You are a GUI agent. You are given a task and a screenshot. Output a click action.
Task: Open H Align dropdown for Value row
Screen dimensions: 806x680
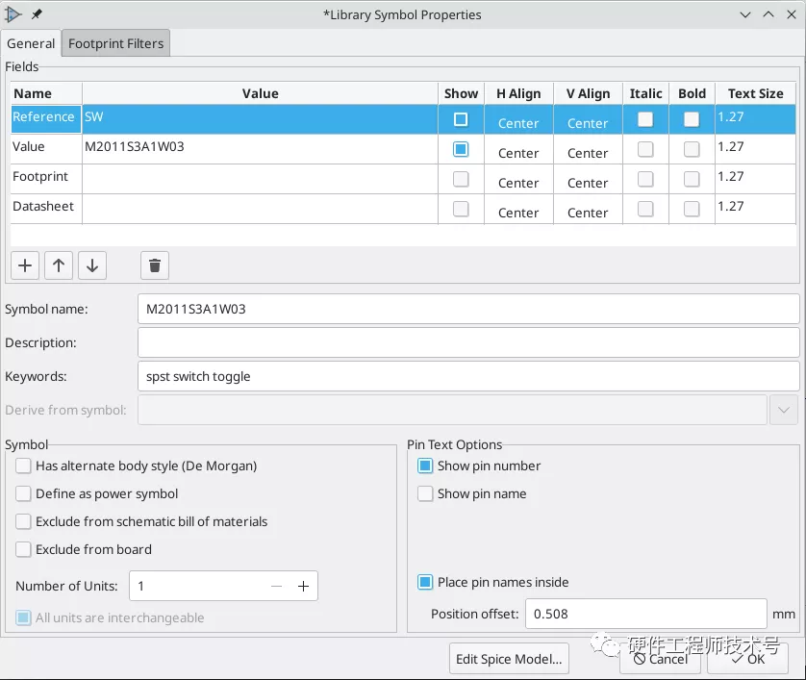point(518,150)
